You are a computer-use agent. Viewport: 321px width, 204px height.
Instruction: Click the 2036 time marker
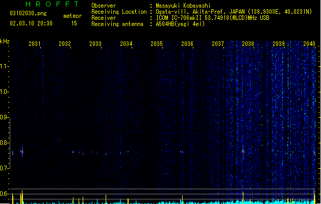(187, 44)
